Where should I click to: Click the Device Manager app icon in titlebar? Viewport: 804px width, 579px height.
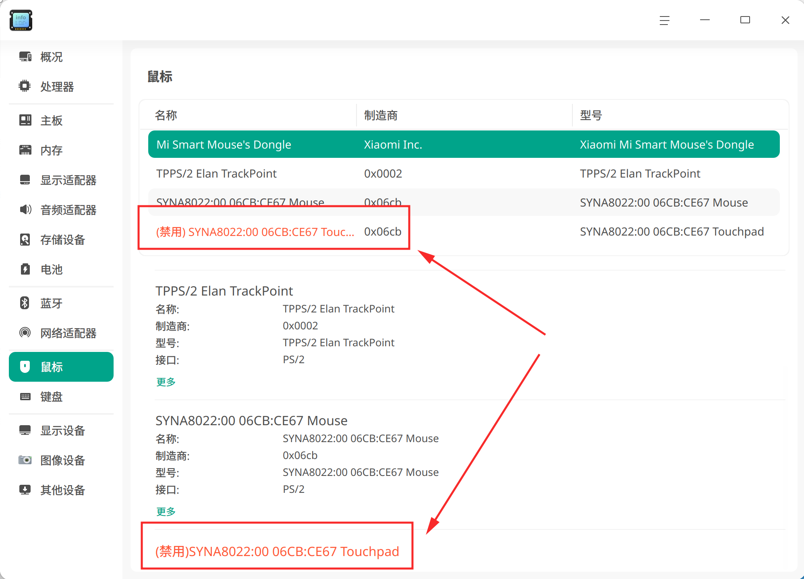point(21,20)
